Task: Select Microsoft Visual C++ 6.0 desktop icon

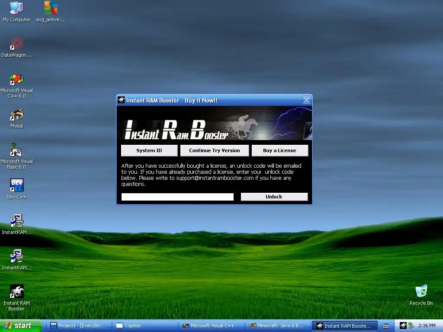Action: (x=16, y=86)
